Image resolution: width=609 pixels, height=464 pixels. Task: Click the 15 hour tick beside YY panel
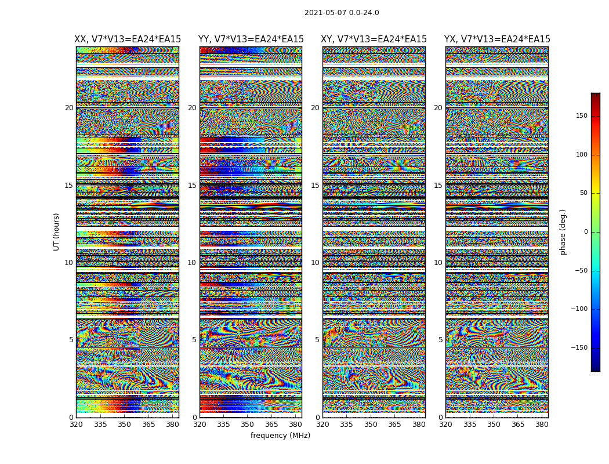[x=192, y=186]
